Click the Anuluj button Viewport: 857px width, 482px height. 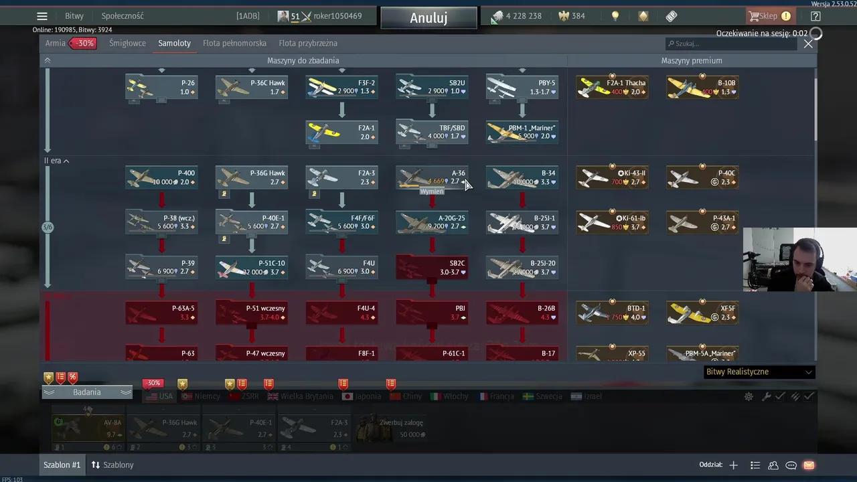428,18
